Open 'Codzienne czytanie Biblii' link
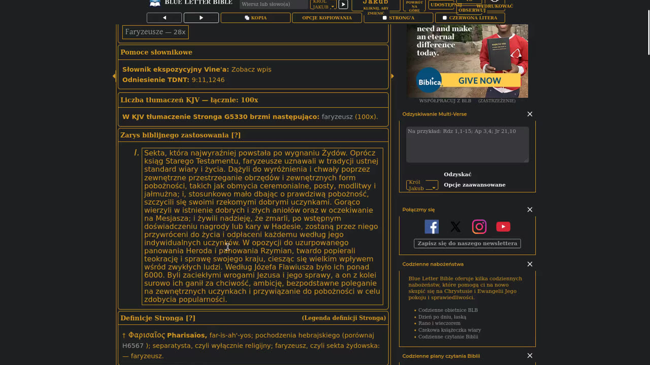This screenshot has width=650, height=365. (448, 337)
